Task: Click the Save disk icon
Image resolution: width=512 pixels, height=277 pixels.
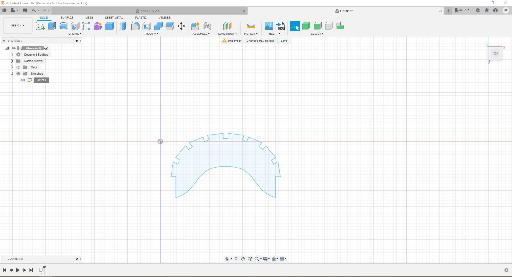Action: point(25,11)
